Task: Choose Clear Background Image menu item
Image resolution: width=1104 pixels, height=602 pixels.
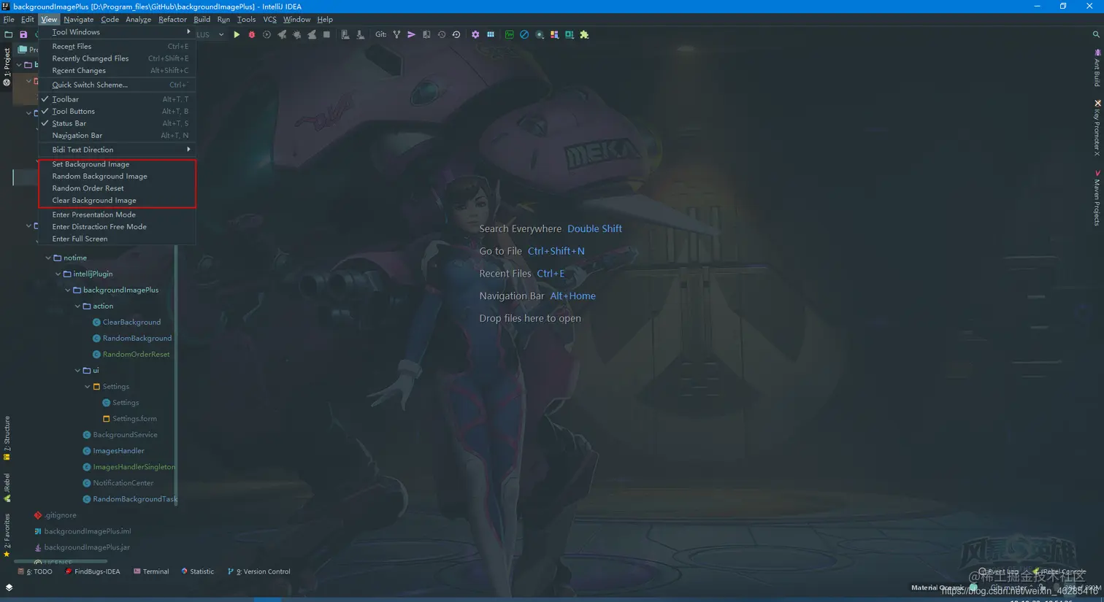Action: coord(117,201)
